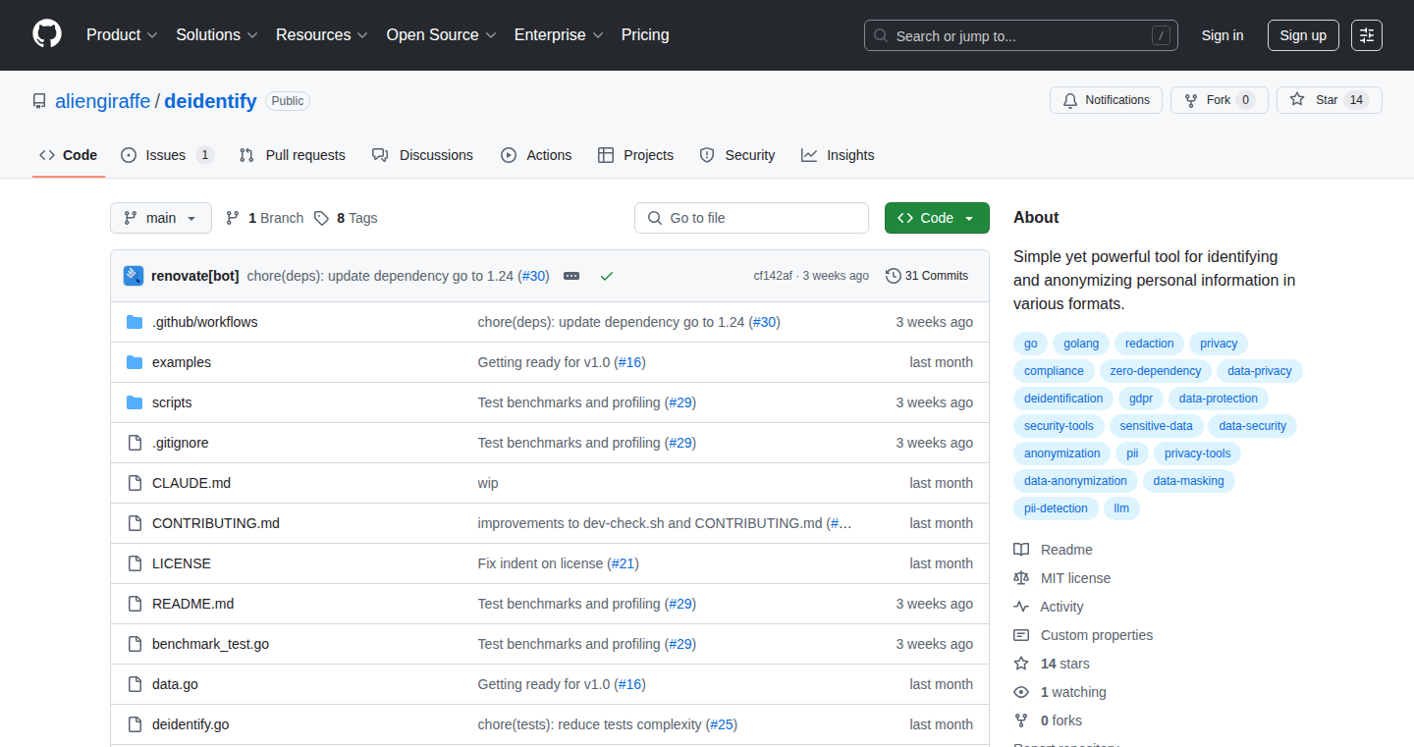
Task: Click the star icon beside 14 stars
Action: pos(1021,664)
